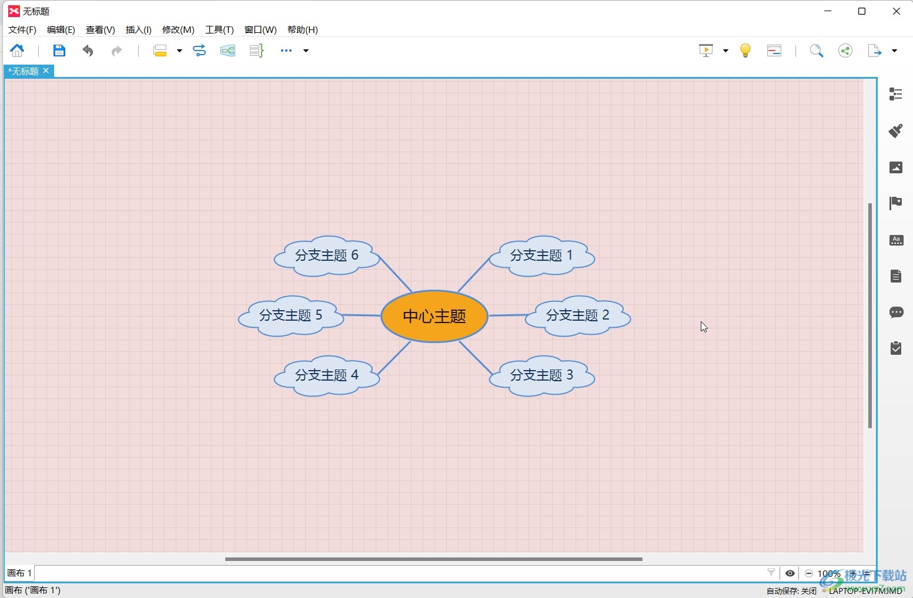
Task: Click the vertical scrollbar of the canvas
Action: point(870,315)
